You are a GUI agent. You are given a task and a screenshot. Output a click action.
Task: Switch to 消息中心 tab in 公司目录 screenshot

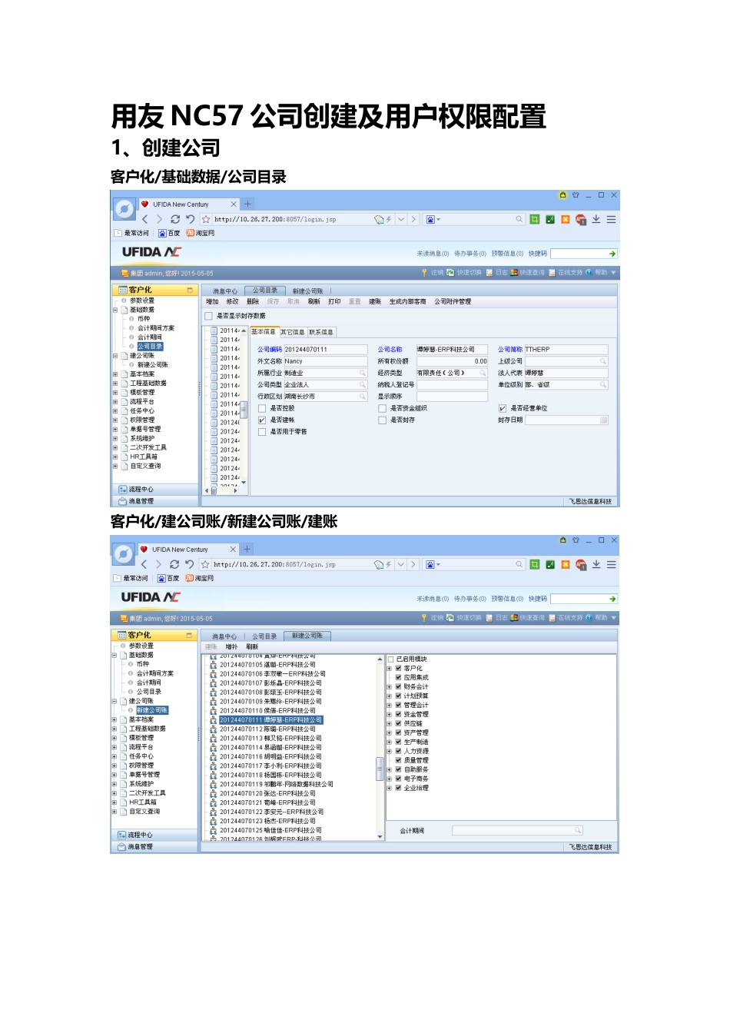(x=225, y=291)
